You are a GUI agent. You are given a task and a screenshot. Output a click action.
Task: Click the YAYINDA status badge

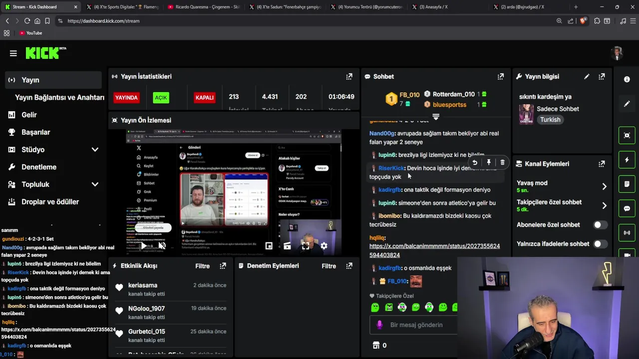(x=126, y=98)
